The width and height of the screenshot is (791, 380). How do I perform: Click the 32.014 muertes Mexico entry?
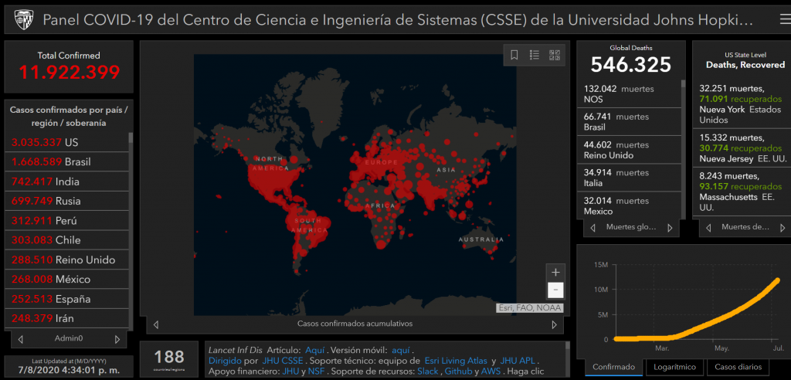point(629,205)
